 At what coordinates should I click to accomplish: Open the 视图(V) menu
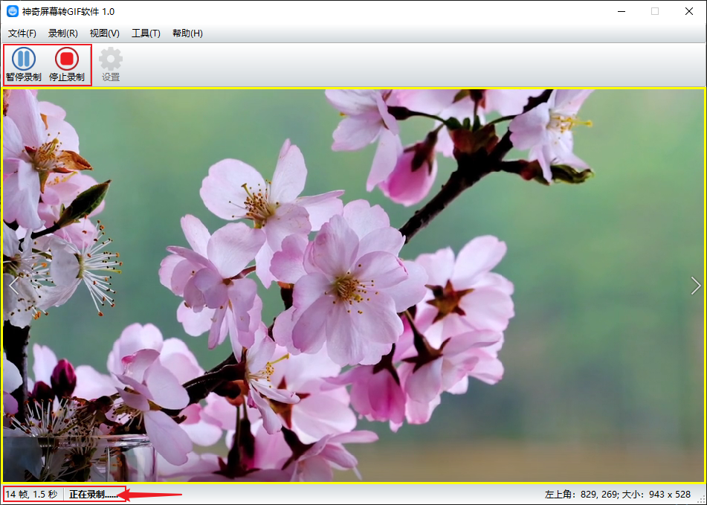(105, 33)
